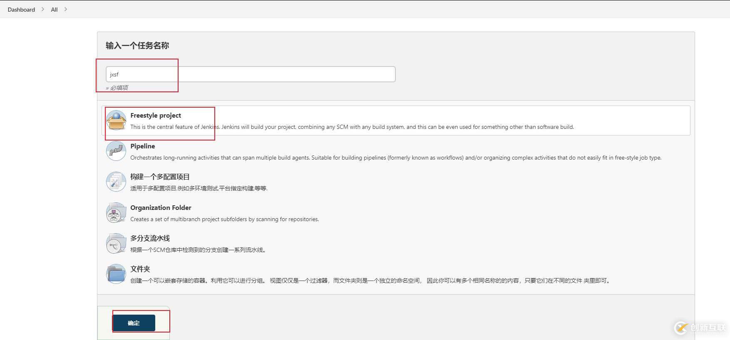Select the 文件夹 title
The width and height of the screenshot is (730, 340).
[x=140, y=269]
